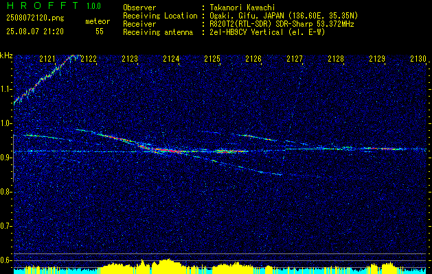Image resolution: width=432 pixels, height=274 pixels.
Task: Click the 0.8 kHz axis label
Action: click(5, 192)
